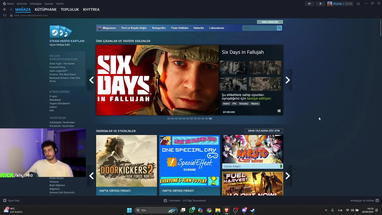Screen dimensions: 382x215
Task: Open the Arkadaşlar menu
Action: pyautogui.click(x=36, y=4)
